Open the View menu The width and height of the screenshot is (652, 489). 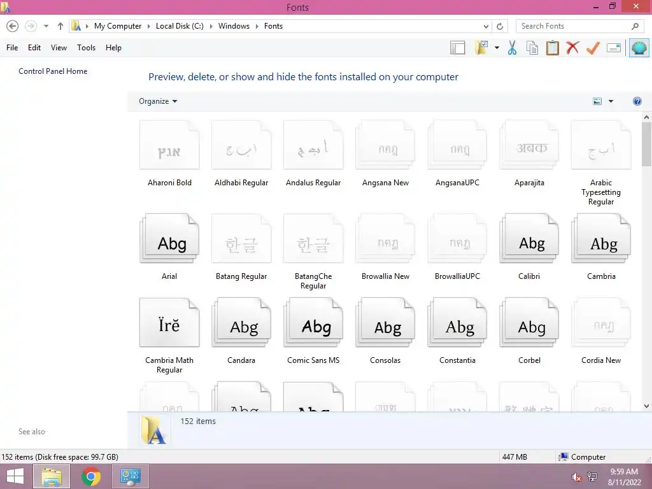(59, 48)
